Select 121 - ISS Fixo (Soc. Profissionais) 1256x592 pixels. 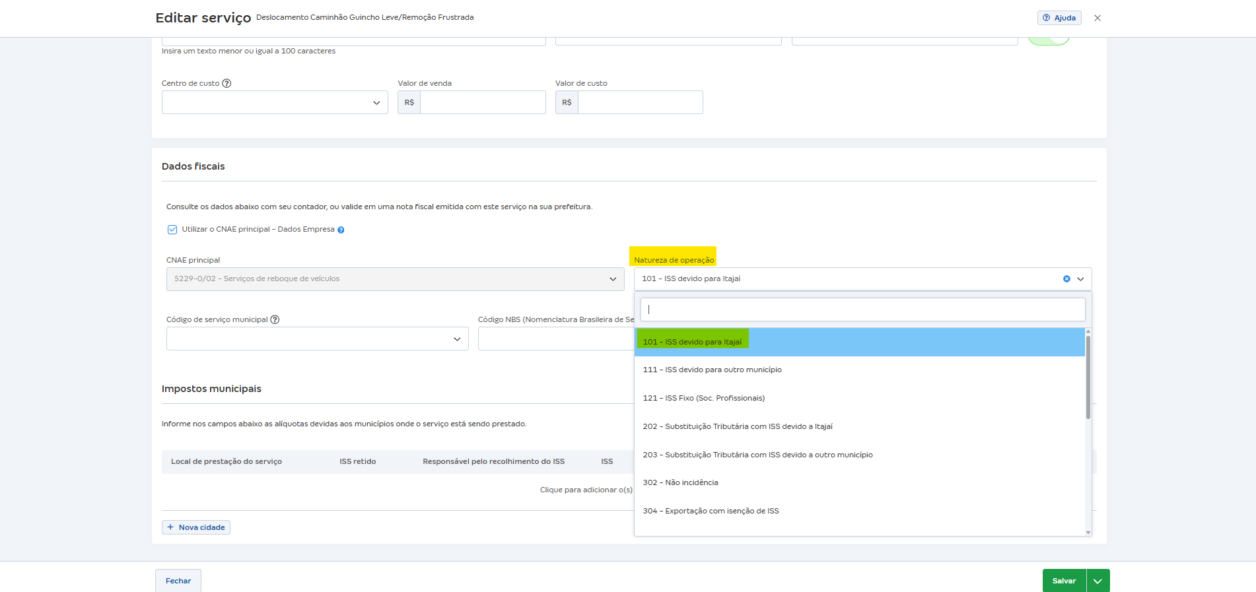[x=703, y=398]
